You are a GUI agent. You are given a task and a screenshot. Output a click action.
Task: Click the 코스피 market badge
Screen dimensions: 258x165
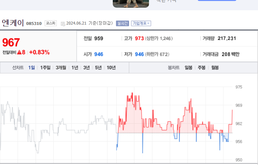(x=51, y=23)
